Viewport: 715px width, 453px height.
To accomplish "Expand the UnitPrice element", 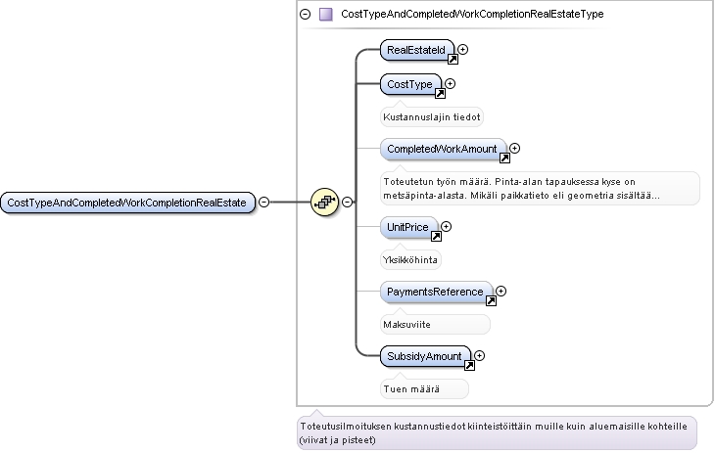I will (446, 227).
